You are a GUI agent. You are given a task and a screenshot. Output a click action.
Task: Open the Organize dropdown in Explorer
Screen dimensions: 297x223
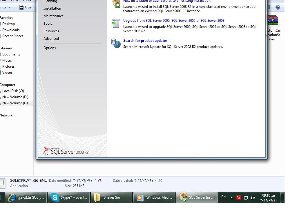click(5, 7)
